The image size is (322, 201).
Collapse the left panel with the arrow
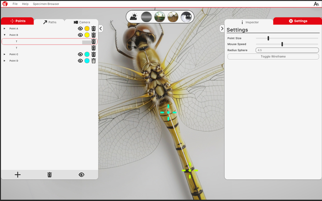pyautogui.click(x=101, y=29)
